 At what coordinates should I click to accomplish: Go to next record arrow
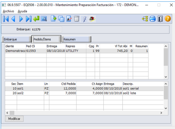(21, 19)
